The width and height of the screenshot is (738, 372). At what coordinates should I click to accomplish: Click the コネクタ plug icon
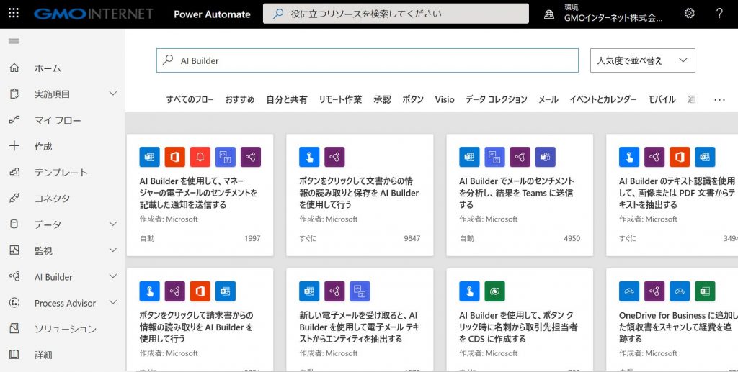pos(14,198)
